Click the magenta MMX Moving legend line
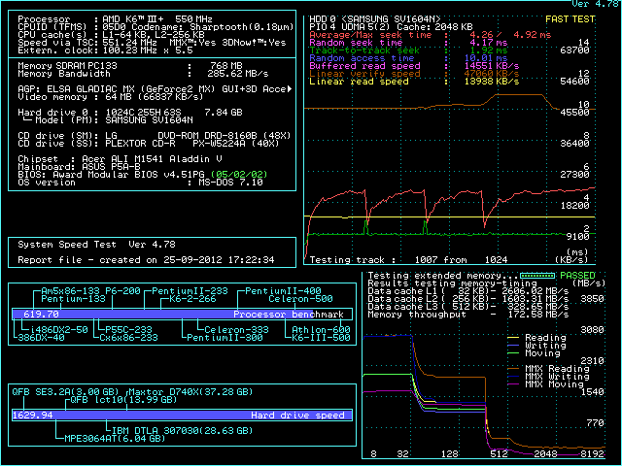This screenshot has height=466, width=622. click(513, 384)
